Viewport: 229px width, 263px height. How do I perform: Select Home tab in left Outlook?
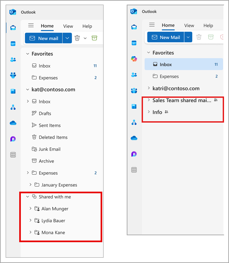(x=47, y=26)
